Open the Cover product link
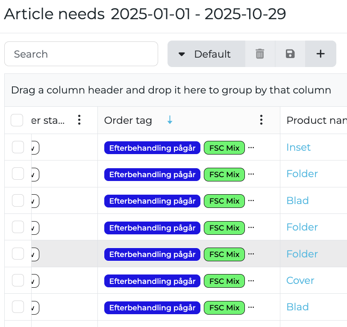 click(300, 280)
